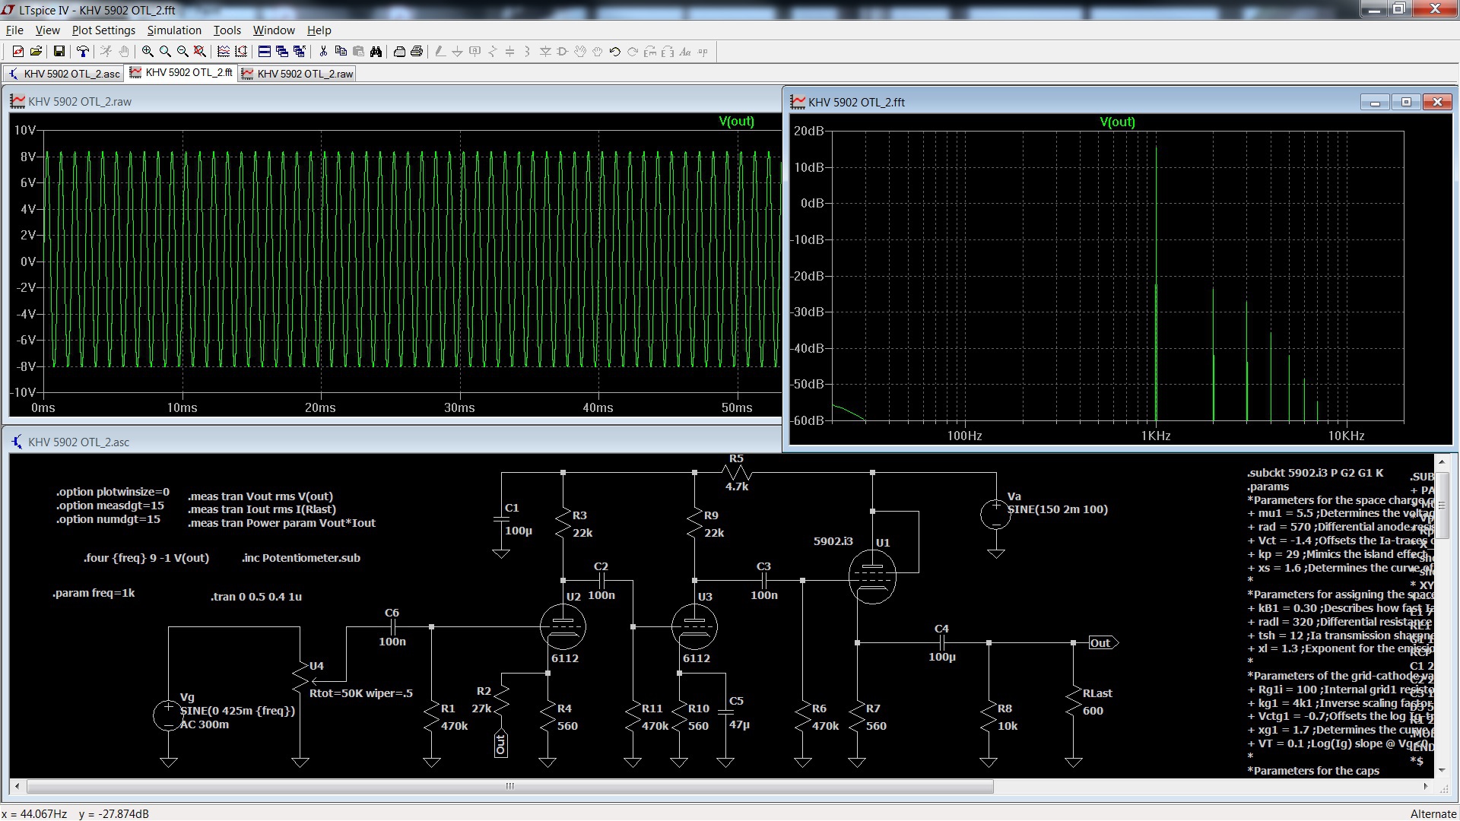Click the 5902.i3 tube label
The width and height of the screenshot is (1460, 821).
point(833,541)
